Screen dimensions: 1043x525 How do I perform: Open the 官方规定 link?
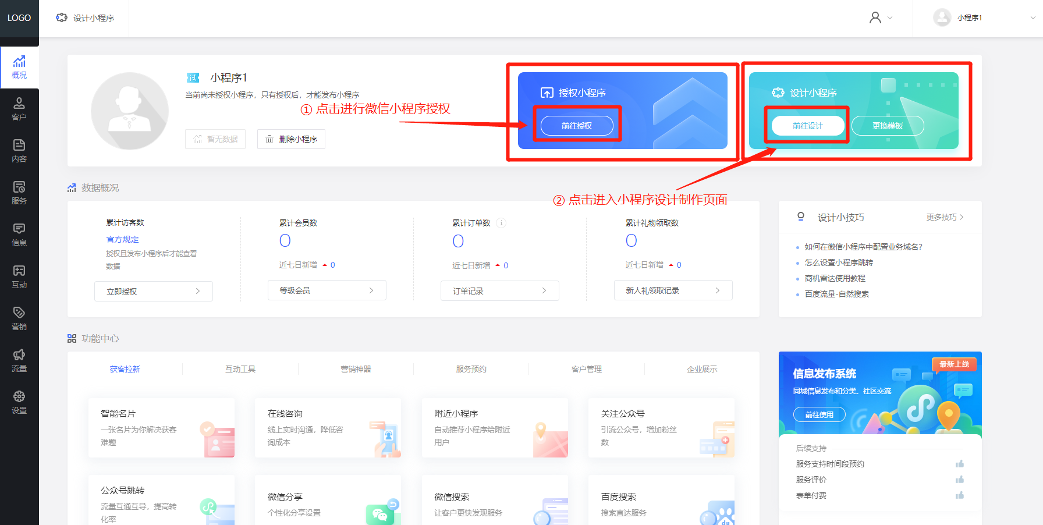click(x=122, y=239)
